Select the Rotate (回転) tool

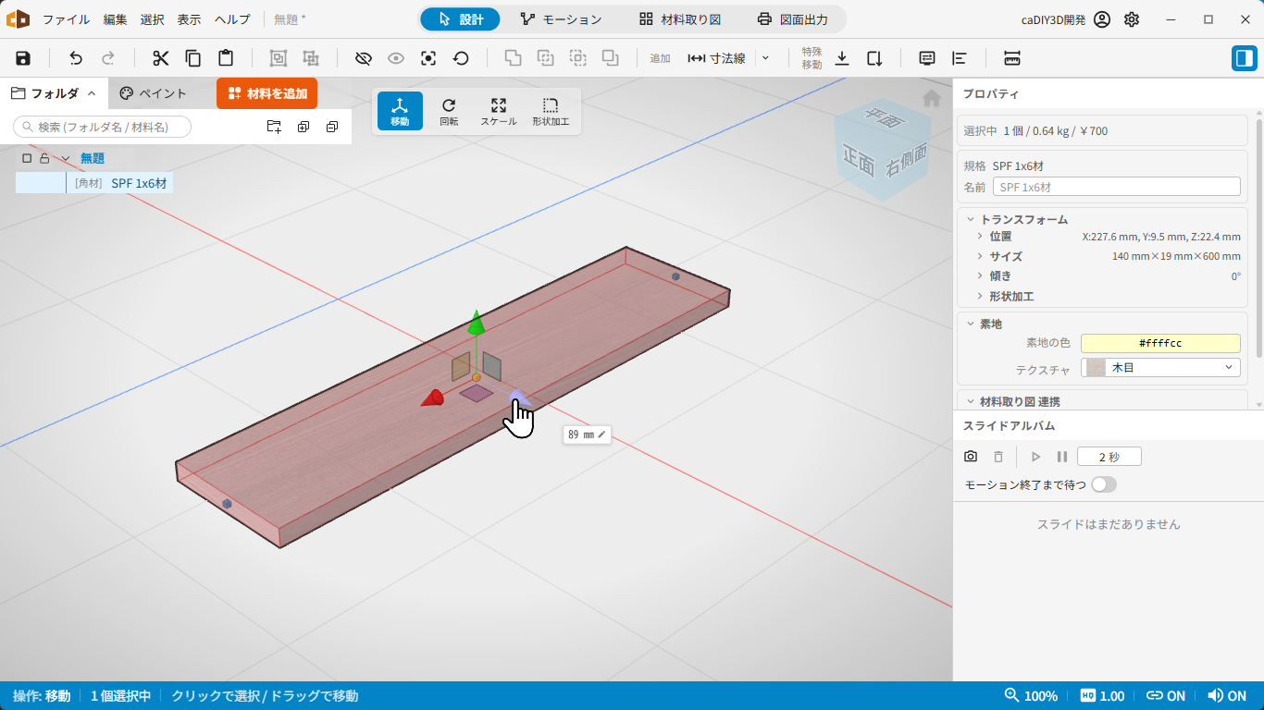click(449, 111)
